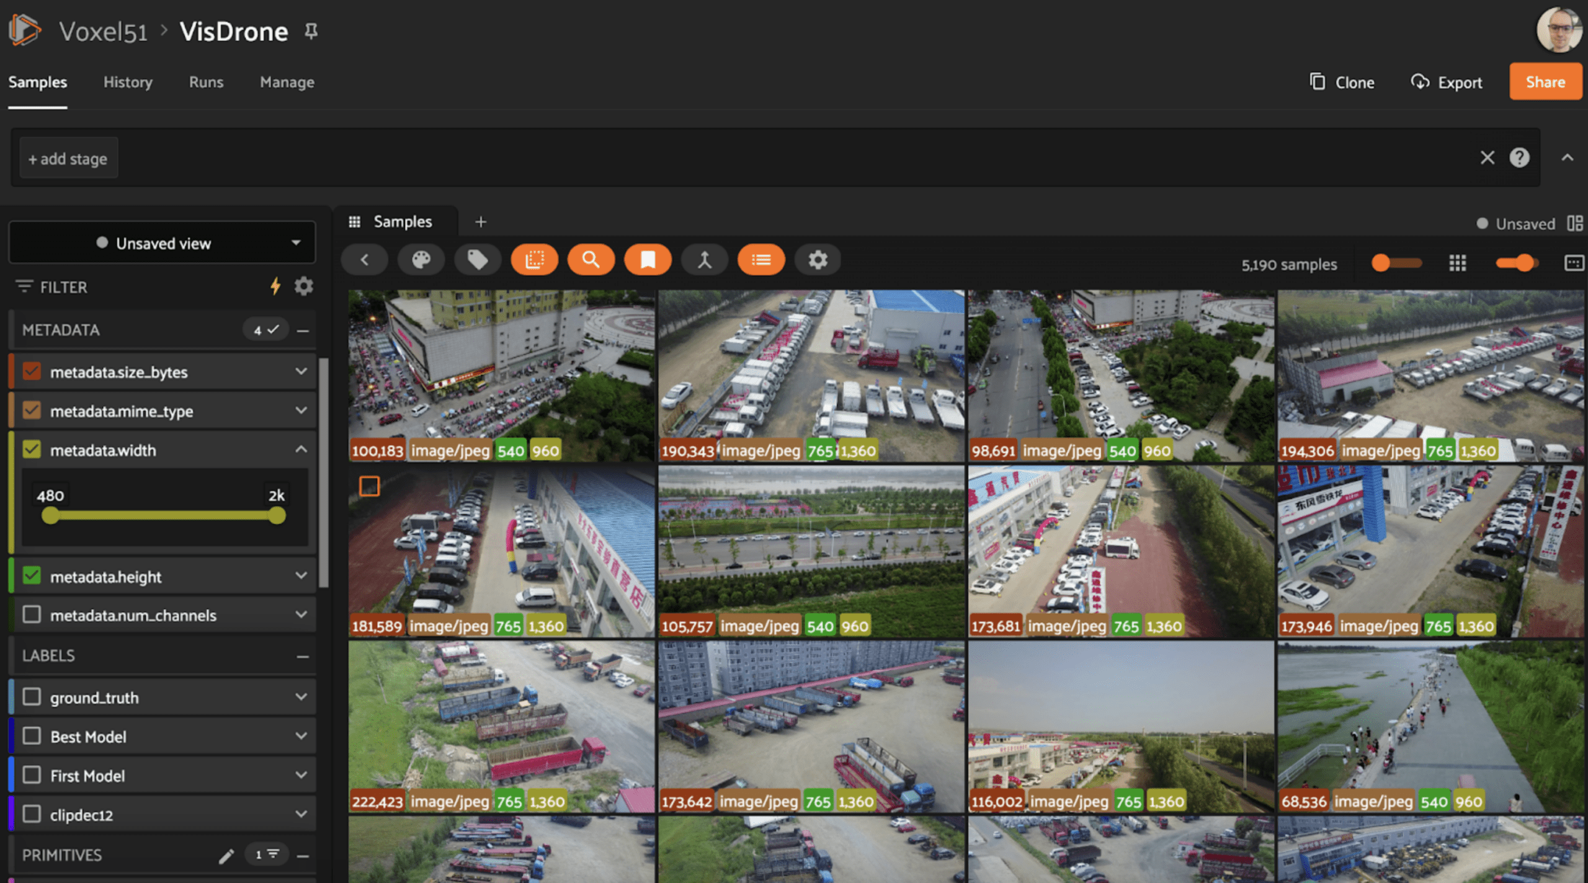
Task: Expand metadata.mime_type filter
Action: [x=301, y=410]
